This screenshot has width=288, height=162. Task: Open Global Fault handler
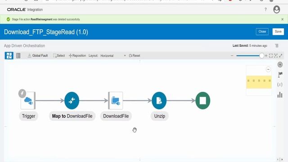click(x=38, y=55)
